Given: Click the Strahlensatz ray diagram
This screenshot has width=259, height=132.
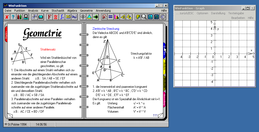Looking at the screenshot, I should click(22, 54).
